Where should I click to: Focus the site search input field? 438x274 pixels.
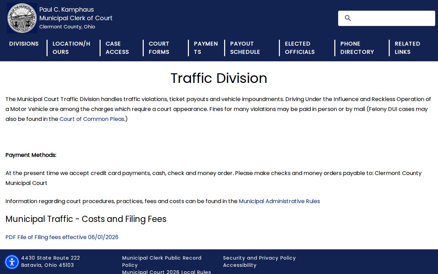387,18
